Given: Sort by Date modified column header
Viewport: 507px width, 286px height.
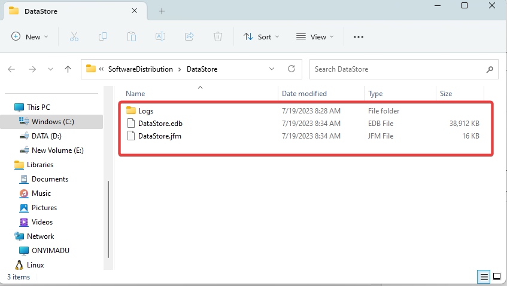Looking at the screenshot, I should [x=304, y=94].
